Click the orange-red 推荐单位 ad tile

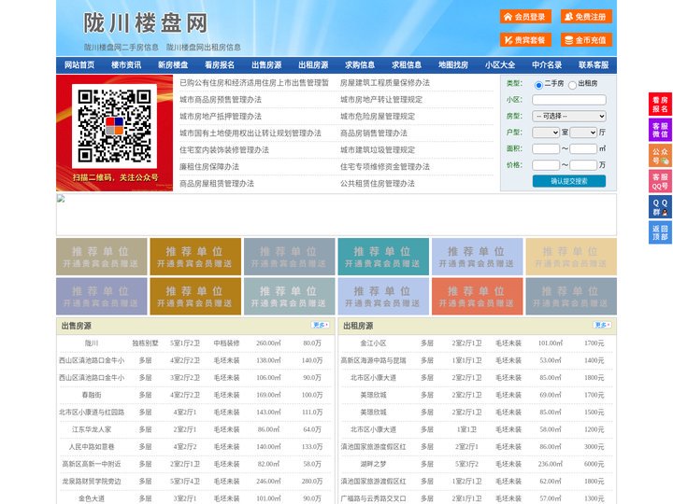(478, 296)
